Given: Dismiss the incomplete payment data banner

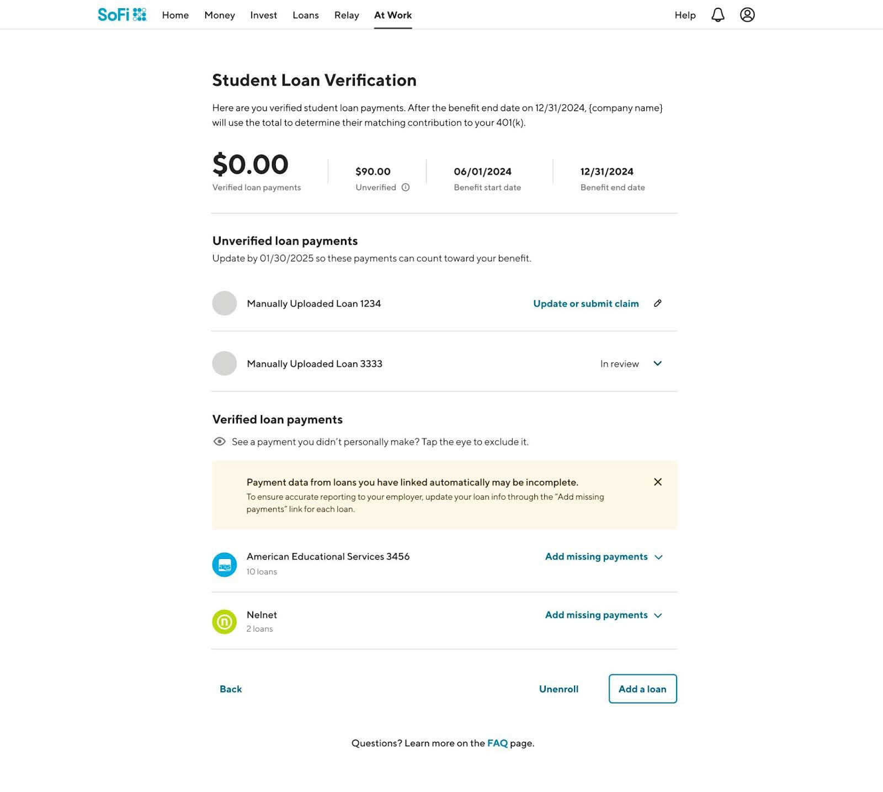Looking at the screenshot, I should 657,482.
